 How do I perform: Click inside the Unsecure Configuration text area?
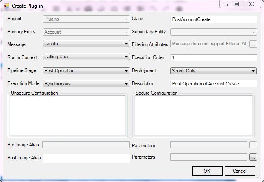coord(67,116)
